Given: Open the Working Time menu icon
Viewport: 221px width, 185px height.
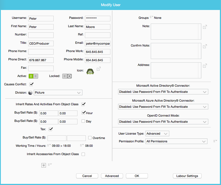Looking at the screenshot, I should pos(49,145).
